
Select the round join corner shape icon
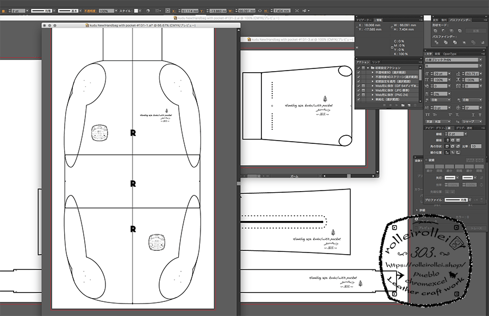click(x=454, y=146)
